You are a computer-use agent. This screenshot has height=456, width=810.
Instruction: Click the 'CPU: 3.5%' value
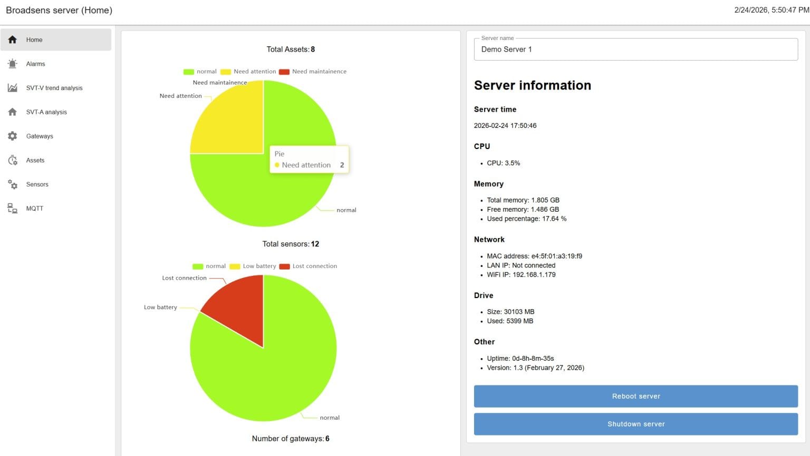click(x=503, y=163)
